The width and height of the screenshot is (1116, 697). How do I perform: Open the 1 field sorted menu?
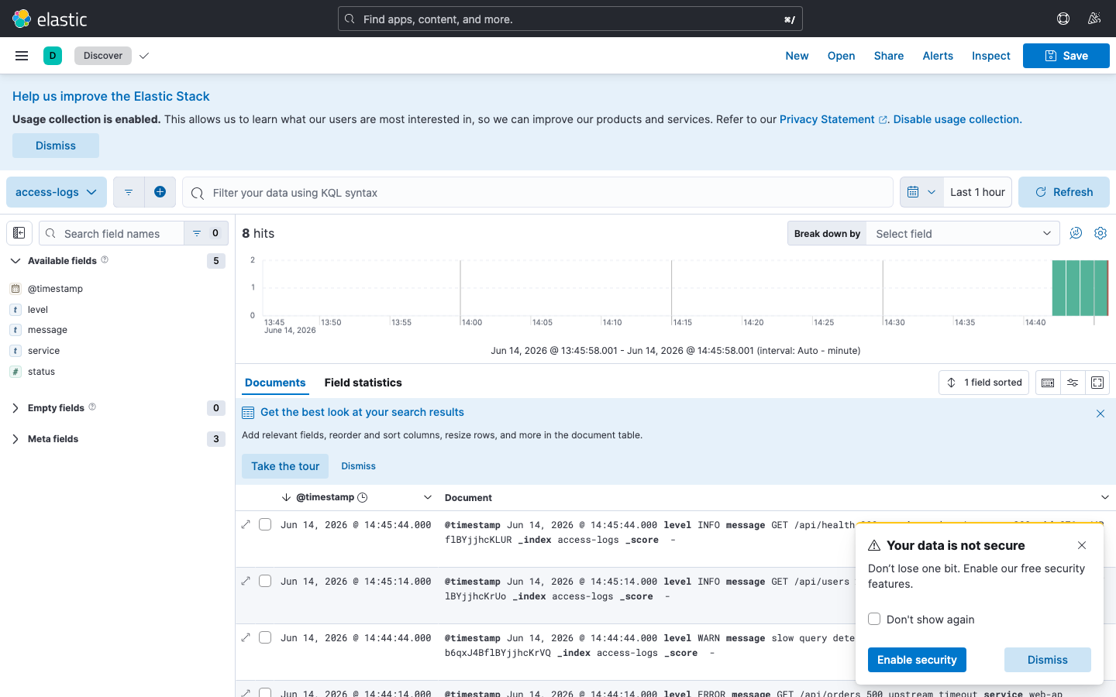[x=984, y=383]
